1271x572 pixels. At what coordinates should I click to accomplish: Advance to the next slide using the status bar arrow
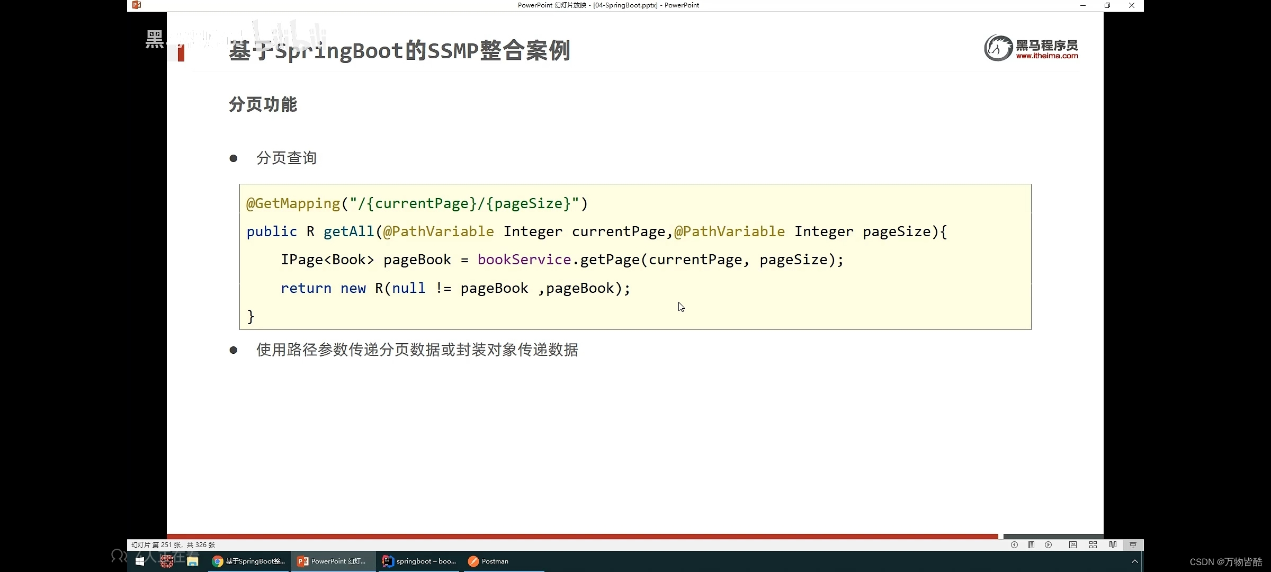(x=1048, y=544)
